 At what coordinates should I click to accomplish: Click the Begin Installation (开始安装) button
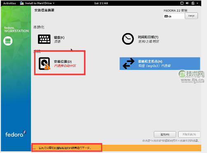(189, 134)
